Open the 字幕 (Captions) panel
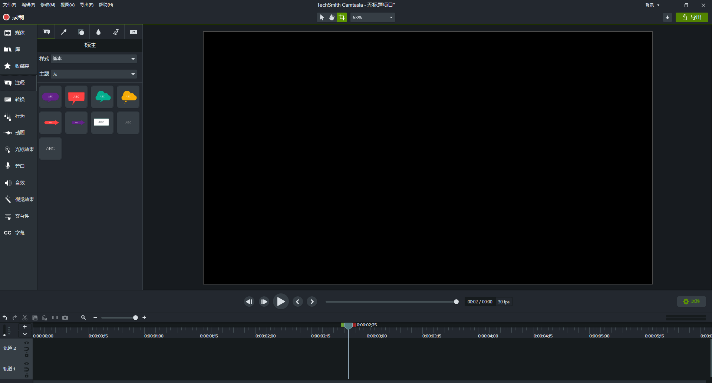712x383 pixels. pyautogui.click(x=19, y=233)
